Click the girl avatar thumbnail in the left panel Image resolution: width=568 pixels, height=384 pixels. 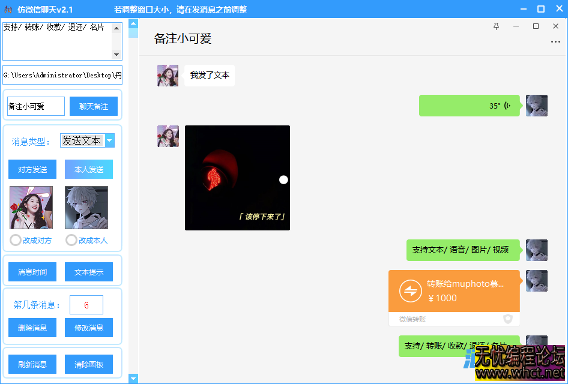(x=31, y=208)
